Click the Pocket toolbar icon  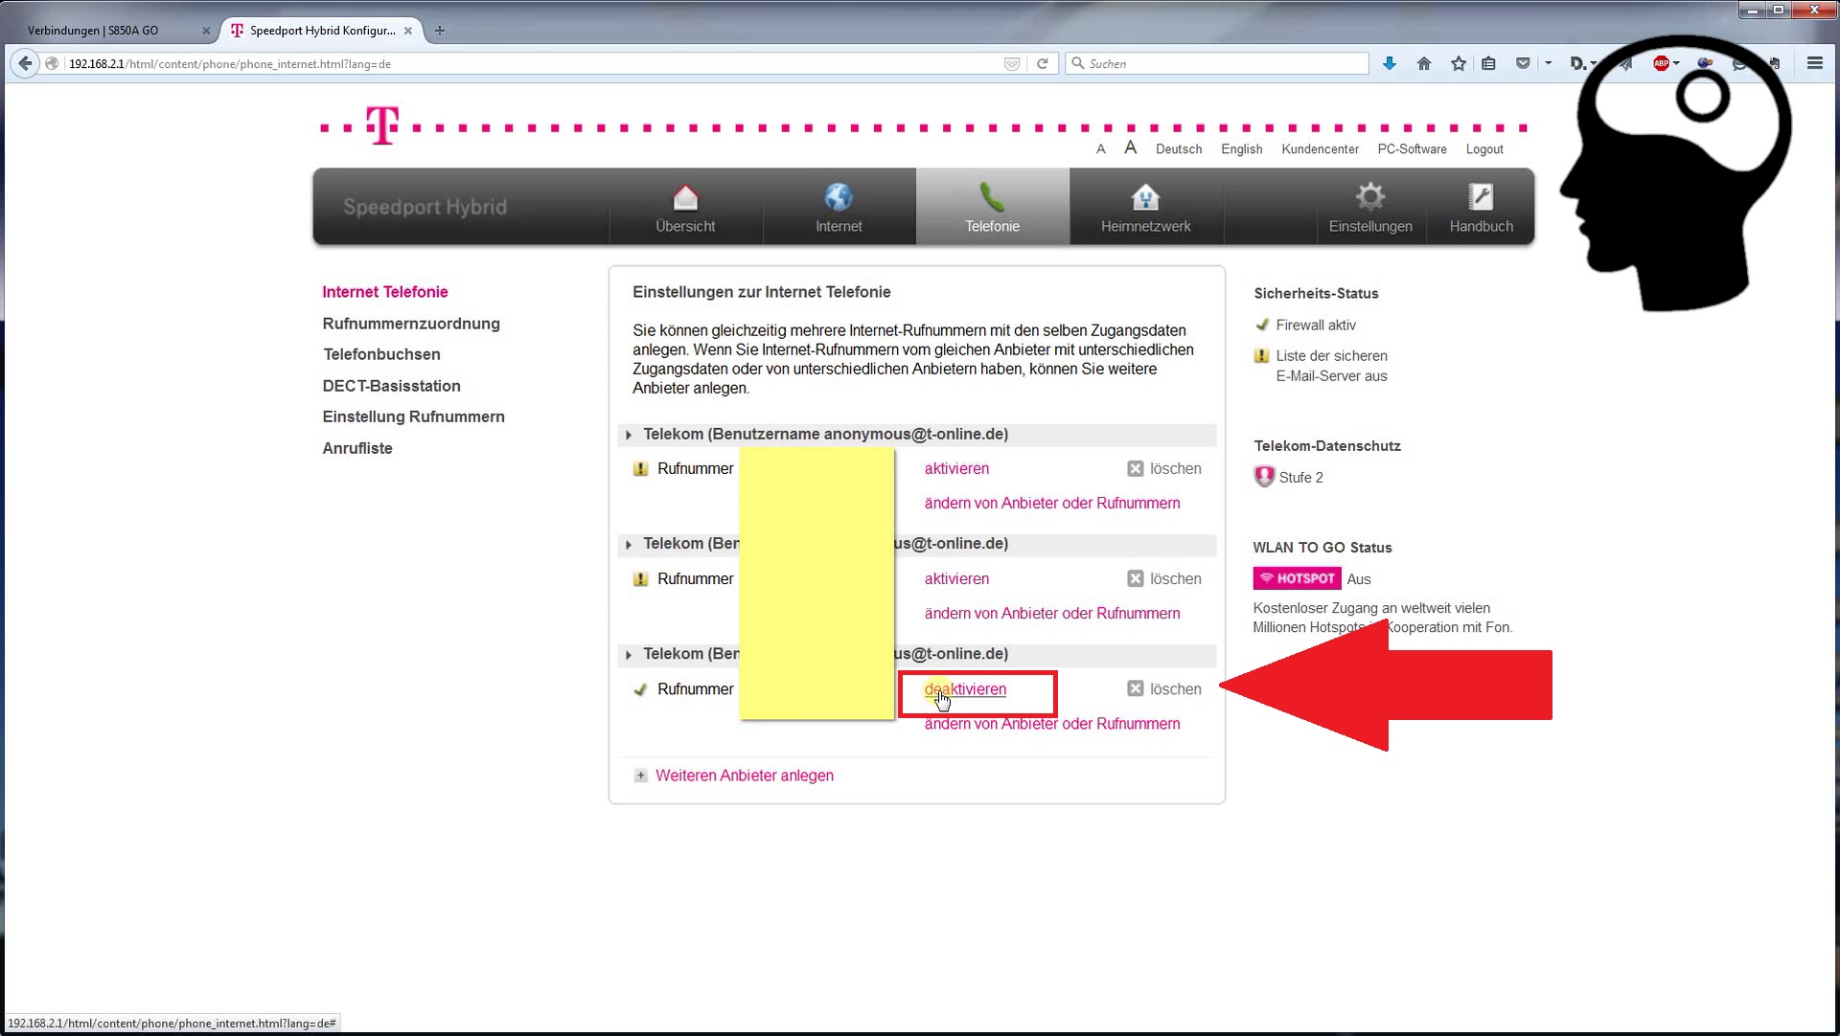[1523, 63]
